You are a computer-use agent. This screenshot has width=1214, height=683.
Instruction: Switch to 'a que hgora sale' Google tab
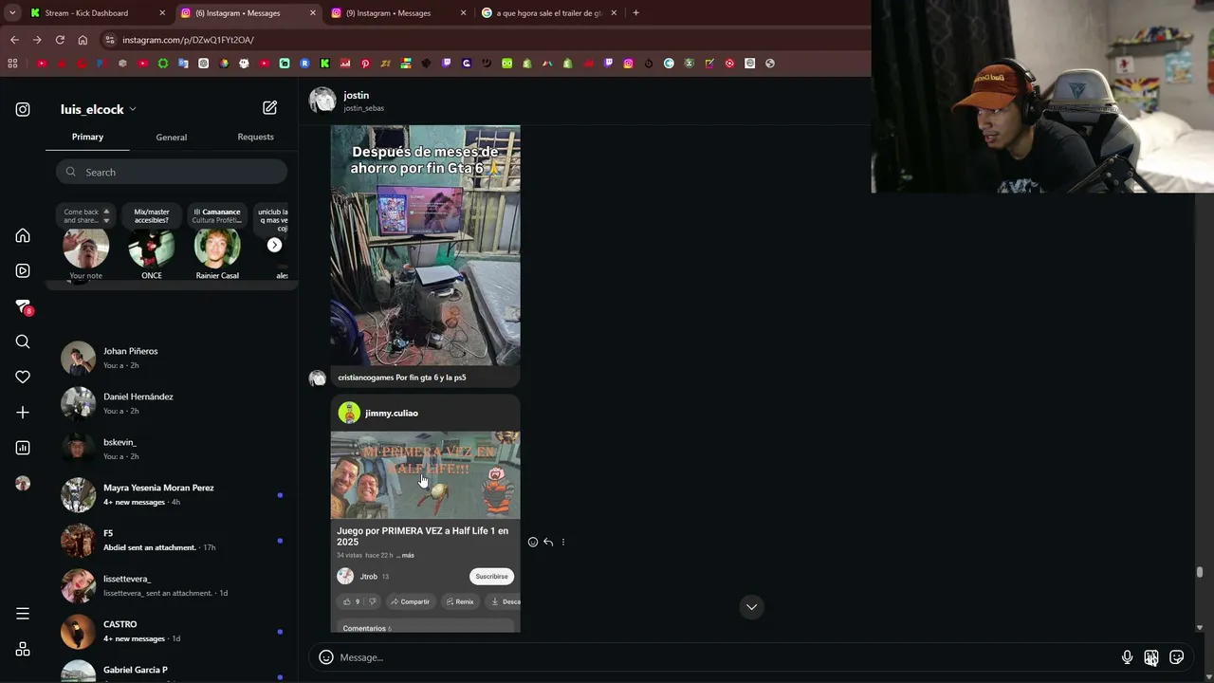548,13
